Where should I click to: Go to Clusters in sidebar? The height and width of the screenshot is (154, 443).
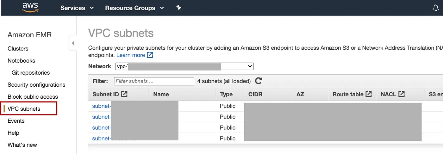pos(18,49)
